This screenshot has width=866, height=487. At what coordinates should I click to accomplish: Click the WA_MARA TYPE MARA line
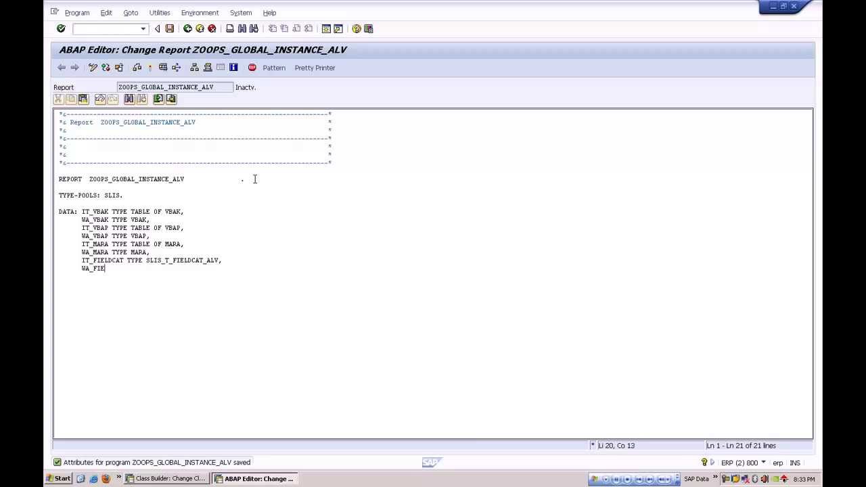tap(115, 252)
